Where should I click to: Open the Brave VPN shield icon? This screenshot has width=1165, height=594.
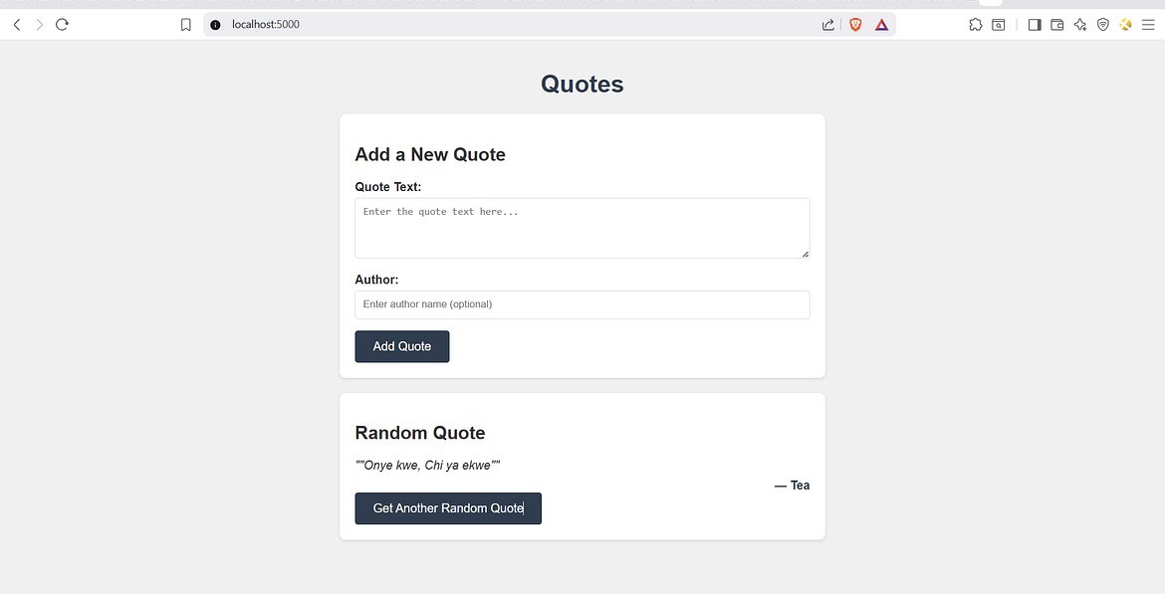(x=1103, y=25)
